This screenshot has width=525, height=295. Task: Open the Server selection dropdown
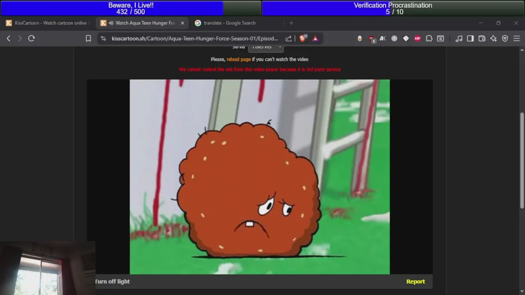point(265,48)
